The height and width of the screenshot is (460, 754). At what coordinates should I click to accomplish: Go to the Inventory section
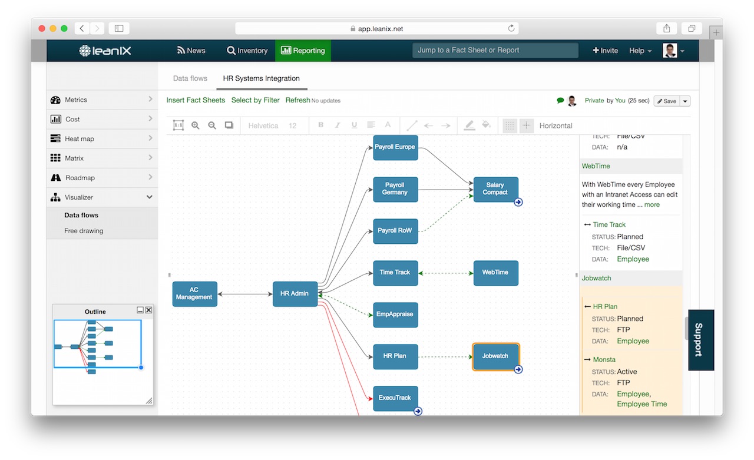point(247,51)
